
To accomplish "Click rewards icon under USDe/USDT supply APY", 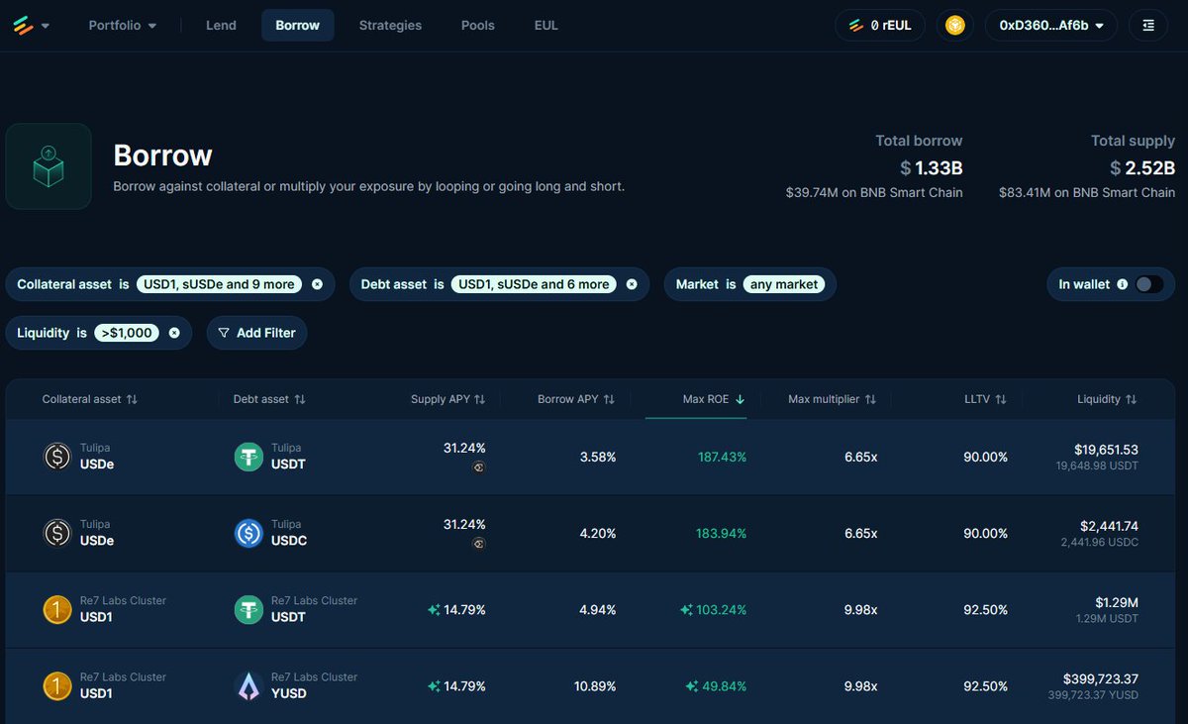I will pos(479,467).
